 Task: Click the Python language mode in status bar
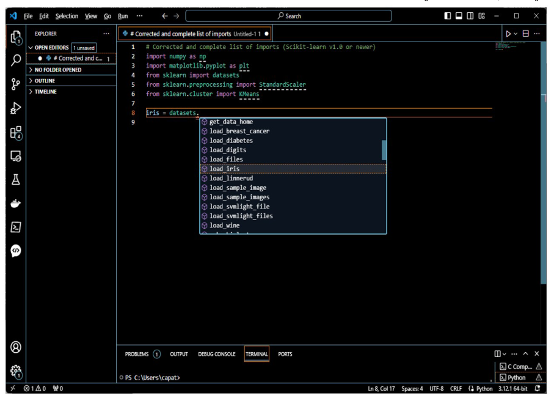[484, 388]
